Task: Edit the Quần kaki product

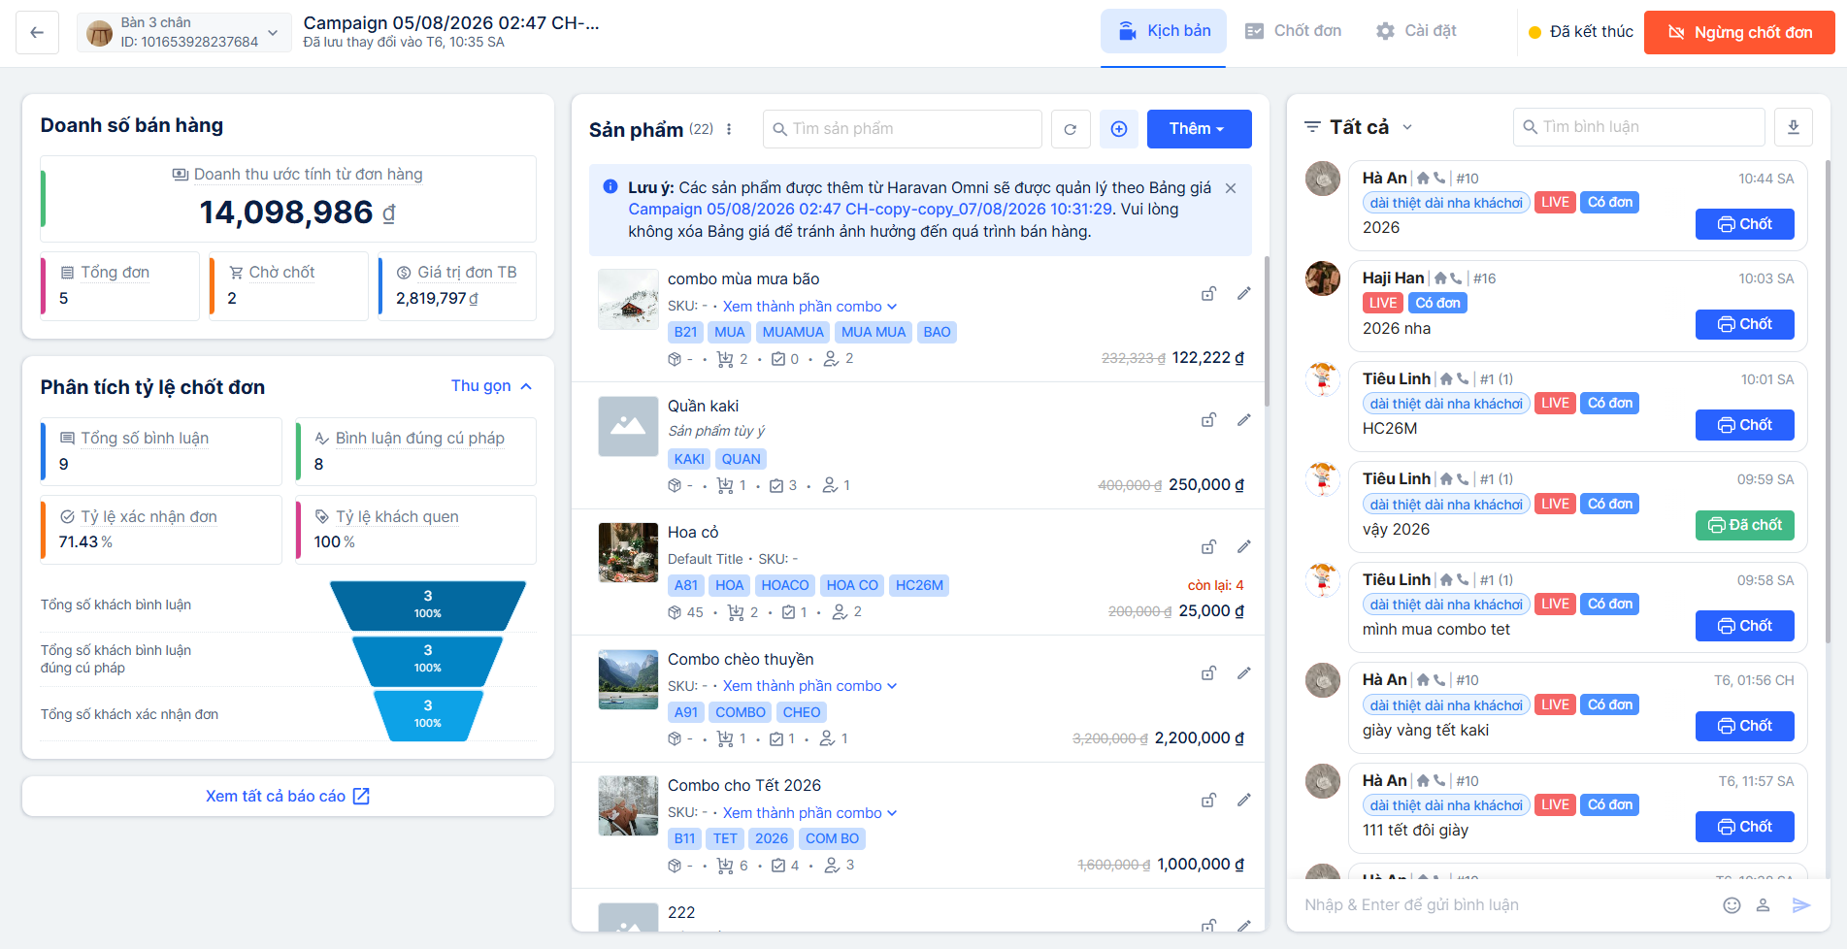Action: [x=1244, y=420]
